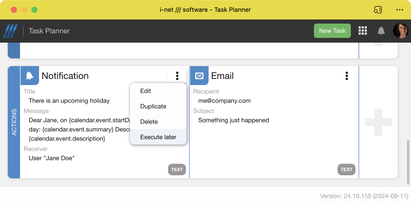Click the user profile avatar
This screenshot has width=411, height=205.
tap(400, 31)
